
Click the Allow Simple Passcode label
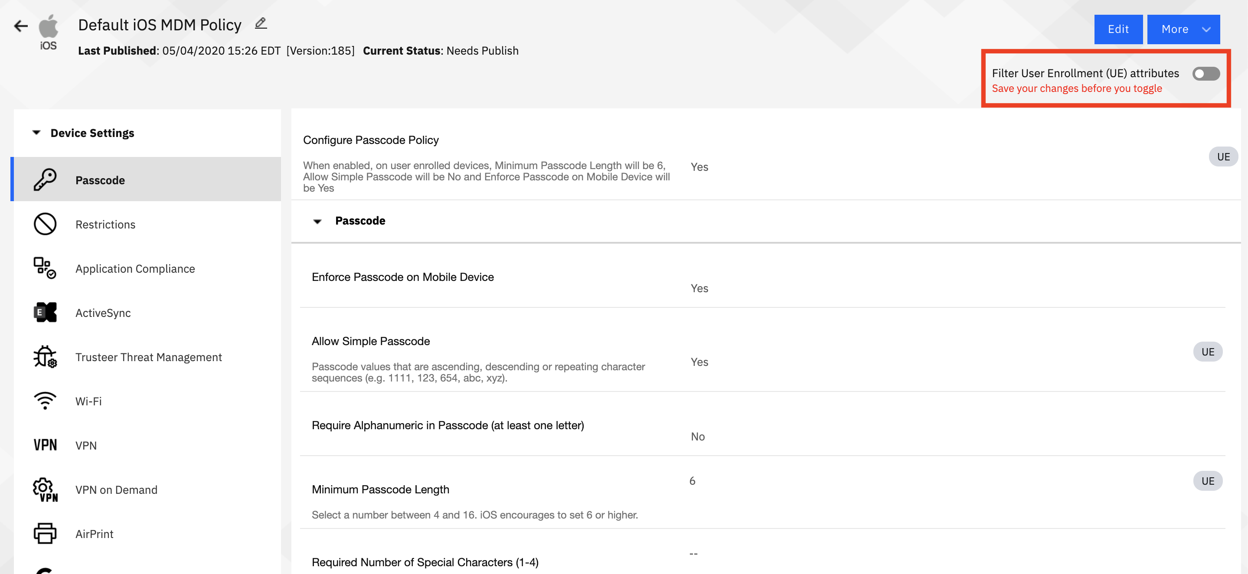pos(371,342)
